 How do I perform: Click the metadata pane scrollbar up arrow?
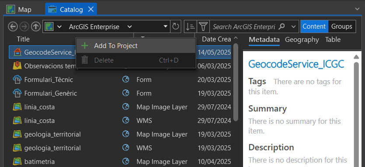[356, 57]
